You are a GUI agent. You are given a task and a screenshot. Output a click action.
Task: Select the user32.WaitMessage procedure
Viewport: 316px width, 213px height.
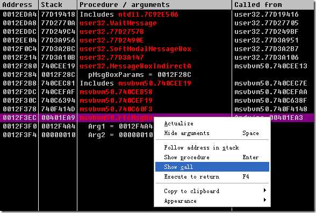(x=118, y=23)
